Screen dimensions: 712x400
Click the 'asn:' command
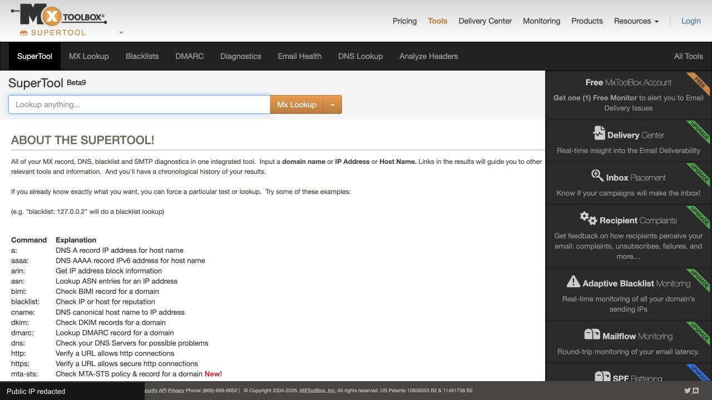pos(18,281)
